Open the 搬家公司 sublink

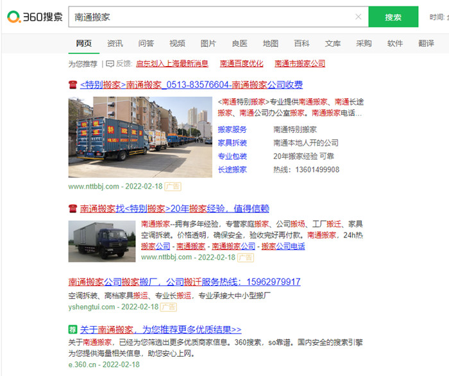pos(155,246)
